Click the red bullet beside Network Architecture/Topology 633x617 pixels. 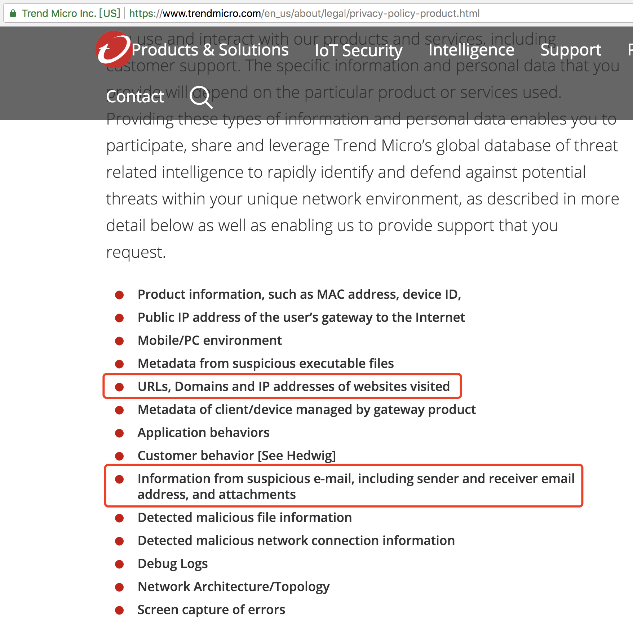pyautogui.click(x=119, y=587)
